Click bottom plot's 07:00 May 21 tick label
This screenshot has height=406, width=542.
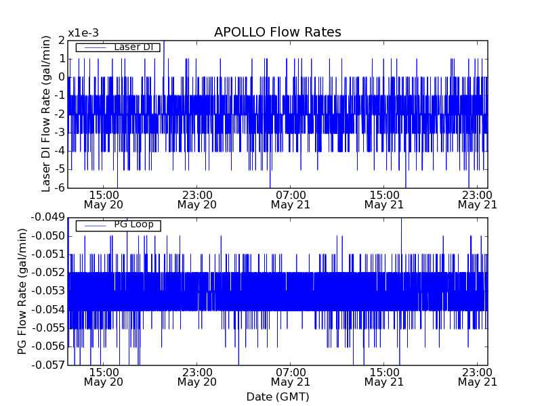tap(290, 377)
